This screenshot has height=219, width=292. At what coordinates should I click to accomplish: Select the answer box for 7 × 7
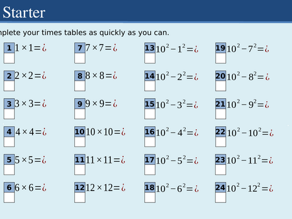point(80,58)
